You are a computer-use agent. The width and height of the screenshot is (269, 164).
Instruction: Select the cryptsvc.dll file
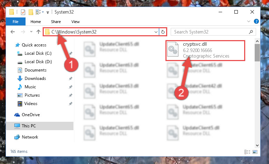[x=205, y=51]
